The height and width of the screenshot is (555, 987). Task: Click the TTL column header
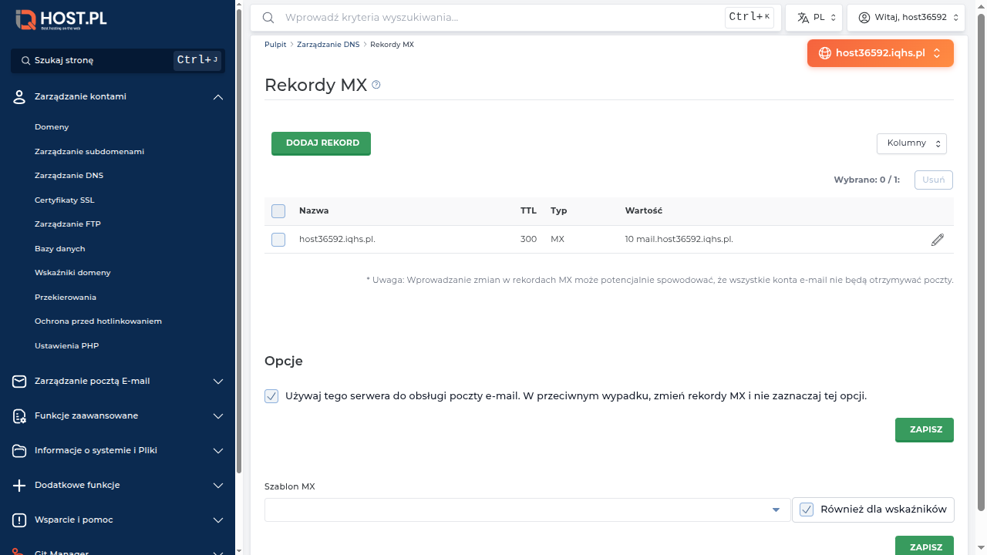coord(528,211)
